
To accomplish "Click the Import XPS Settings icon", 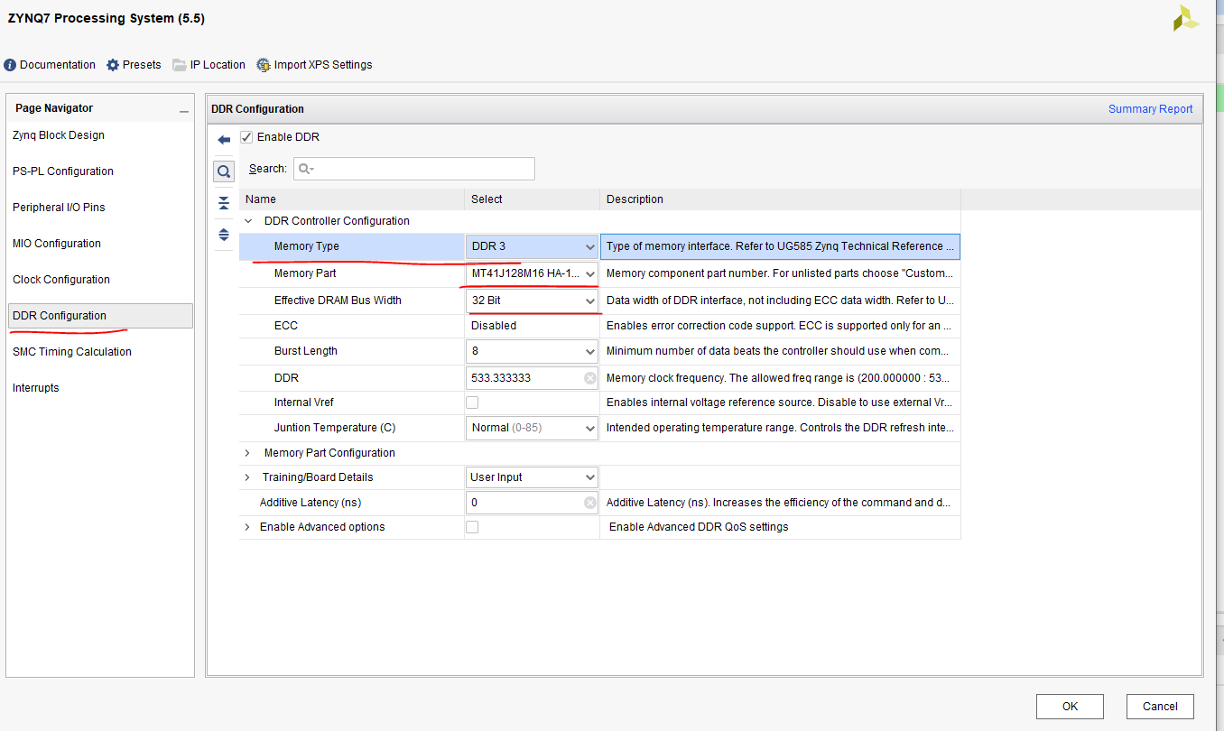I will 264,65.
